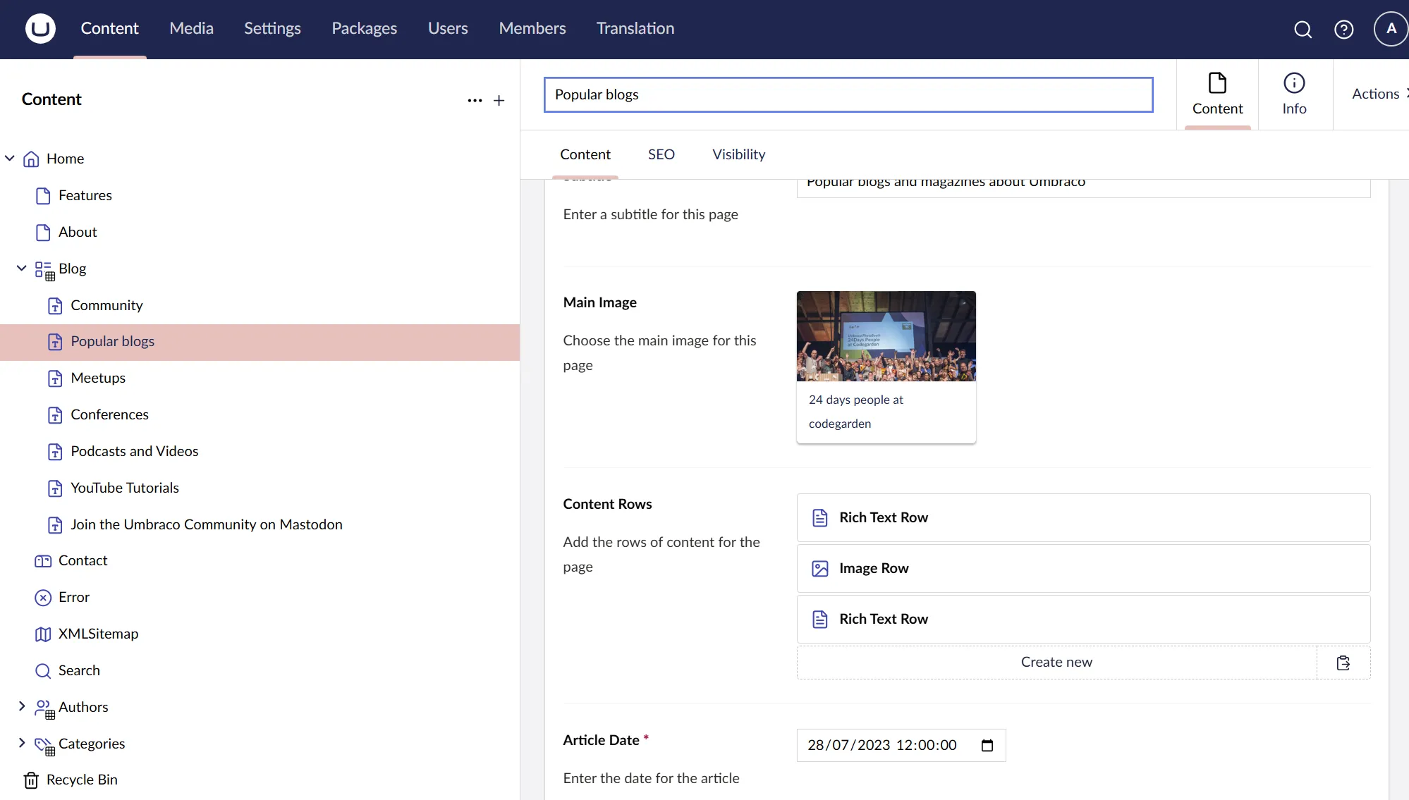This screenshot has width=1409, height=800.
Task: Click the codegarden main image thumbnail
Action: (x=886, y=336)
